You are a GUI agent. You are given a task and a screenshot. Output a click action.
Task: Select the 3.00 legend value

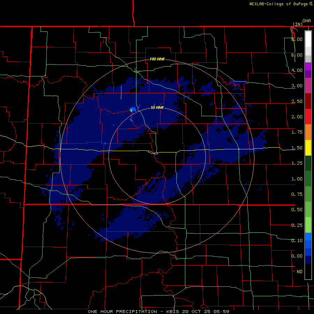point(297,86)
